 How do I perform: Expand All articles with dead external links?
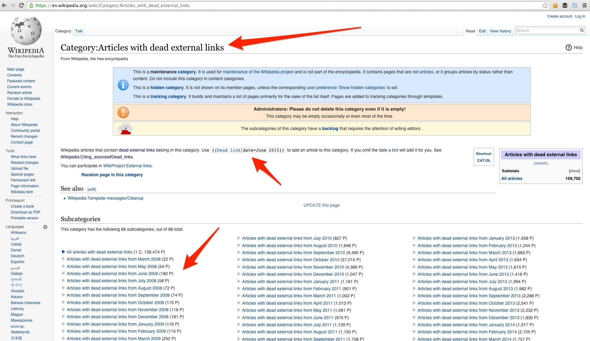tap(63, 252)
